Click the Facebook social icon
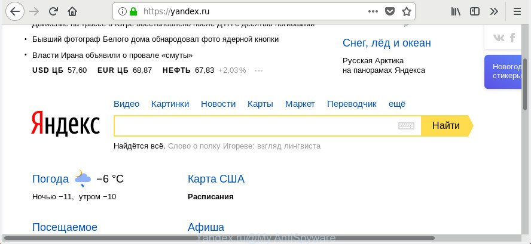The width and height of the screenshot is (531, 244). click(x=512, y=37)
